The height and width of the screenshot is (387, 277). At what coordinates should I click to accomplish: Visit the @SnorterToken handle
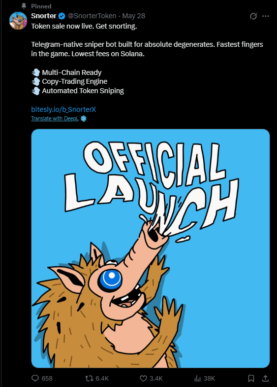(x=92, y=16)
